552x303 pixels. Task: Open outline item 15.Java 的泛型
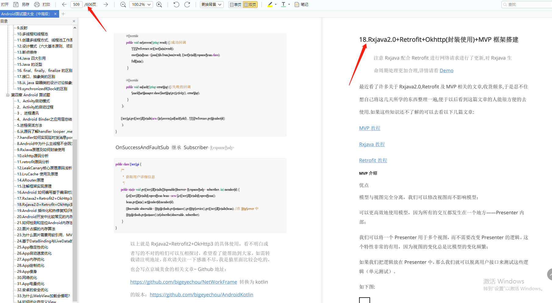30,65
